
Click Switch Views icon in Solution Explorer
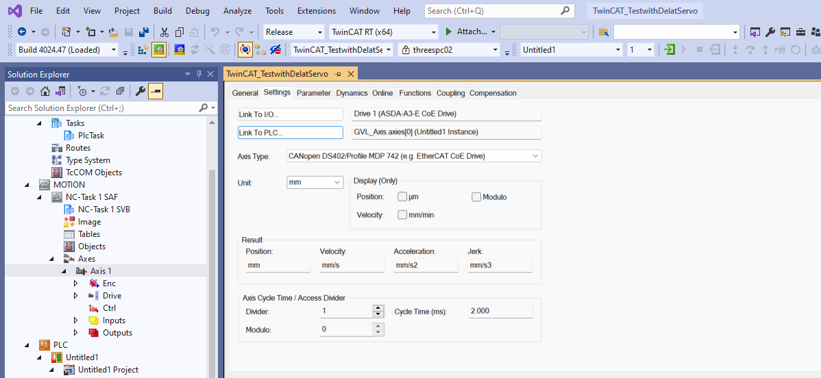coord(60,91)
